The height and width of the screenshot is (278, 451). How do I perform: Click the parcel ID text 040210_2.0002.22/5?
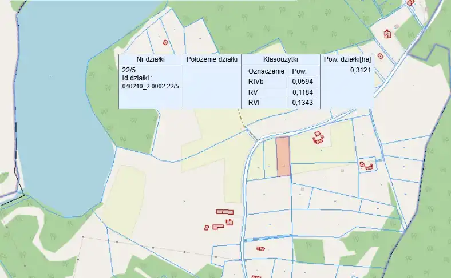point(151,86)
